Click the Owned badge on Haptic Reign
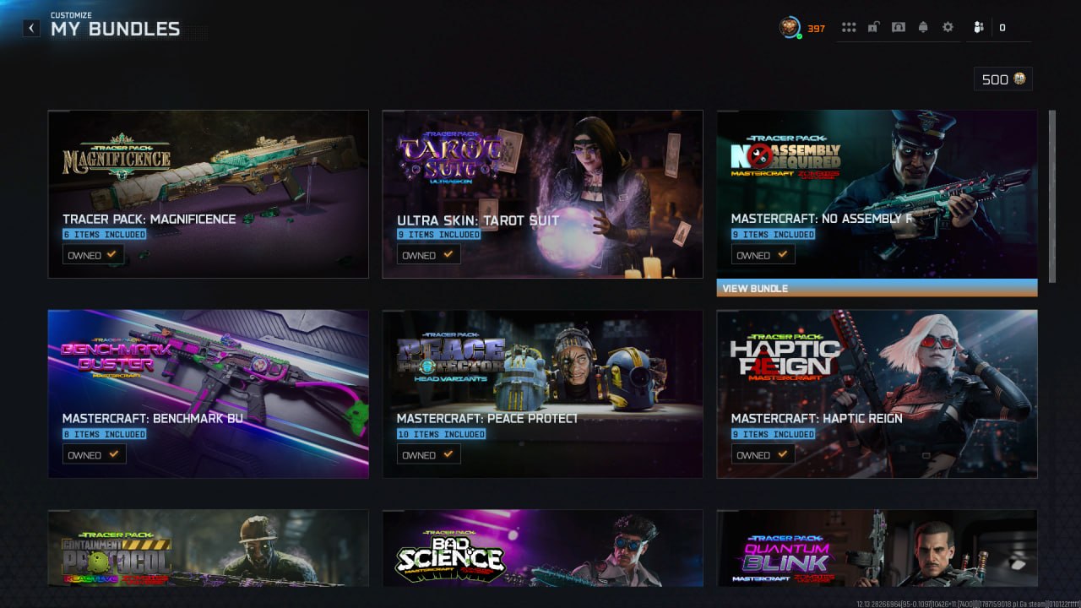The height and width of the screenshot is (608, 1081). tap(763, 455)
